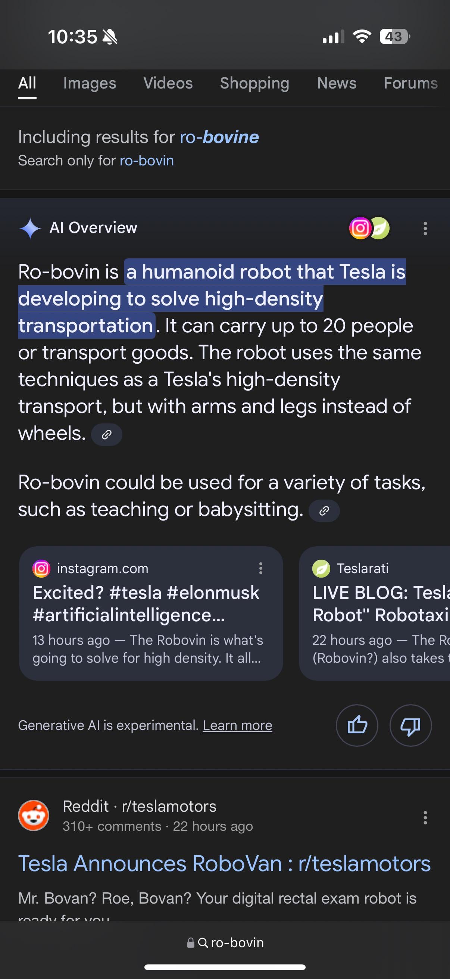This screenshot has height=979, width=450.
Task: Tap the Reddit logo icon
Action: (x=34, y=815)
